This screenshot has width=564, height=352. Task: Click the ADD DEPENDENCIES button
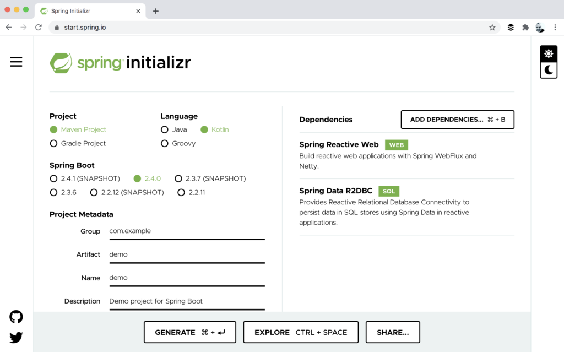[458, 120]
